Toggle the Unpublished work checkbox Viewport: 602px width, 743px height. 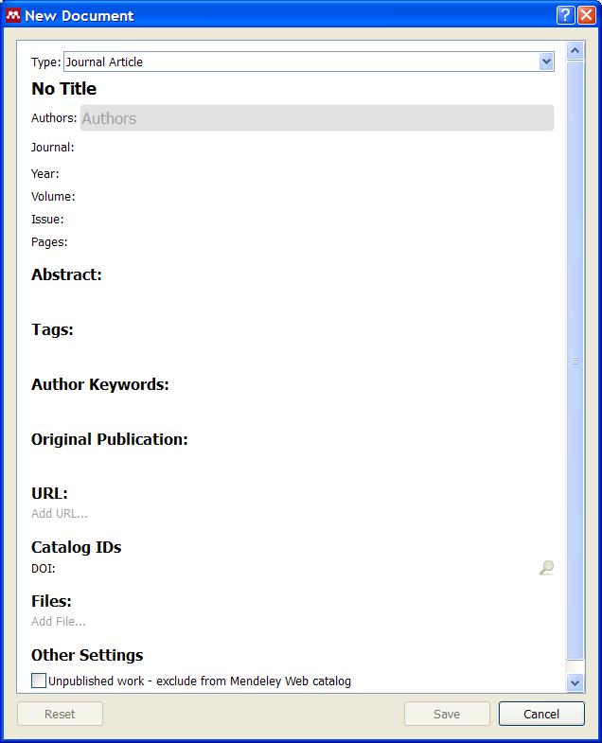tap(39, 681)
